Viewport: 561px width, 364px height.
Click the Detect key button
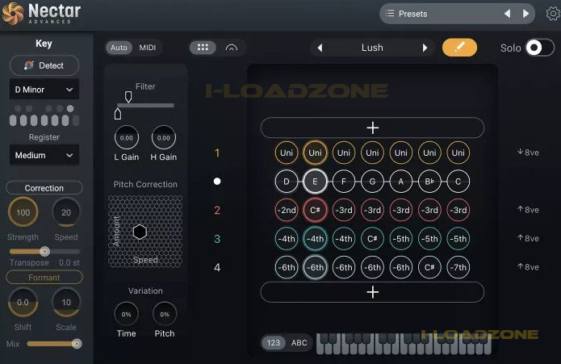pyautogui.click(x=44, y=65)
